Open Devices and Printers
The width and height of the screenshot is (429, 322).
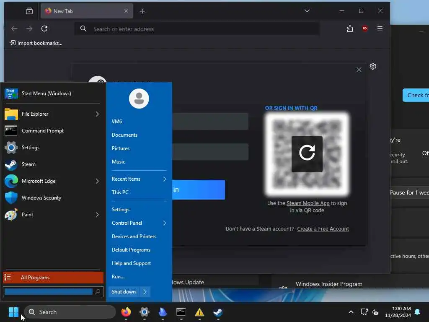tap(134, 236)
